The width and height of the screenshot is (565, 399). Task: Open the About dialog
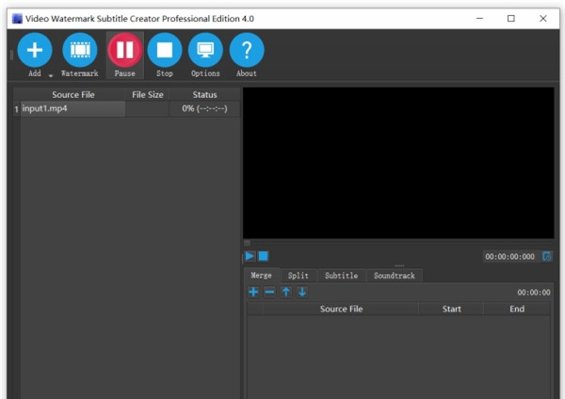247,50
